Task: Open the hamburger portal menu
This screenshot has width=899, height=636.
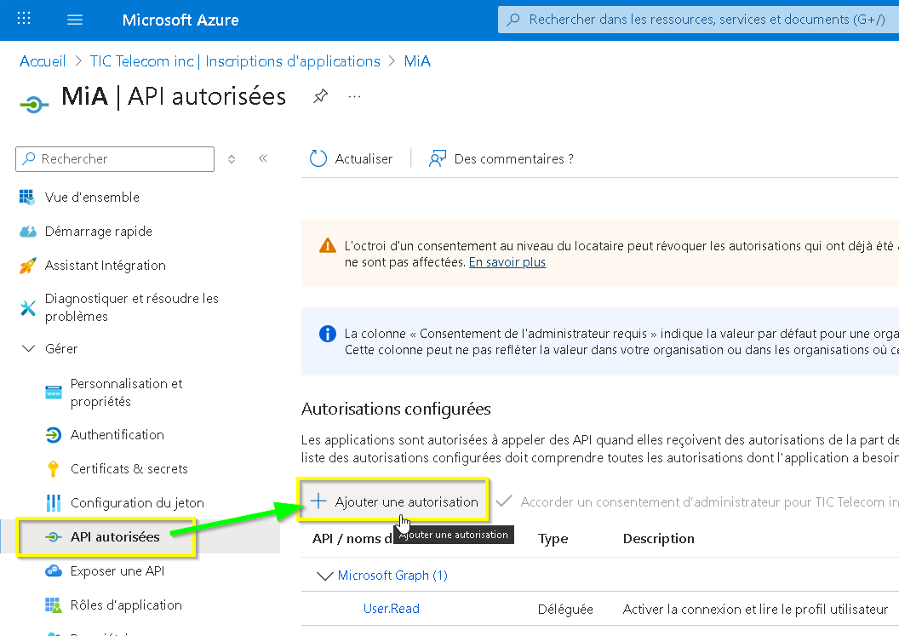Action: point(75,20)
